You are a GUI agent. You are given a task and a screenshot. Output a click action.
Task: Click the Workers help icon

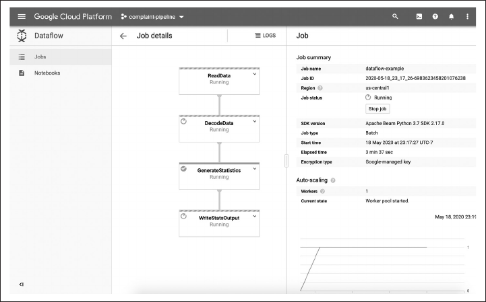(x=322, y=191)
